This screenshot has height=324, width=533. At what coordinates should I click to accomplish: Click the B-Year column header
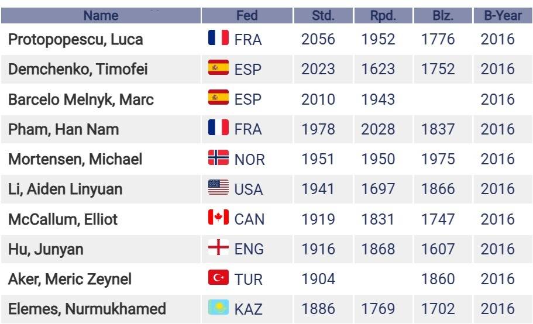[x=503, y=16]
